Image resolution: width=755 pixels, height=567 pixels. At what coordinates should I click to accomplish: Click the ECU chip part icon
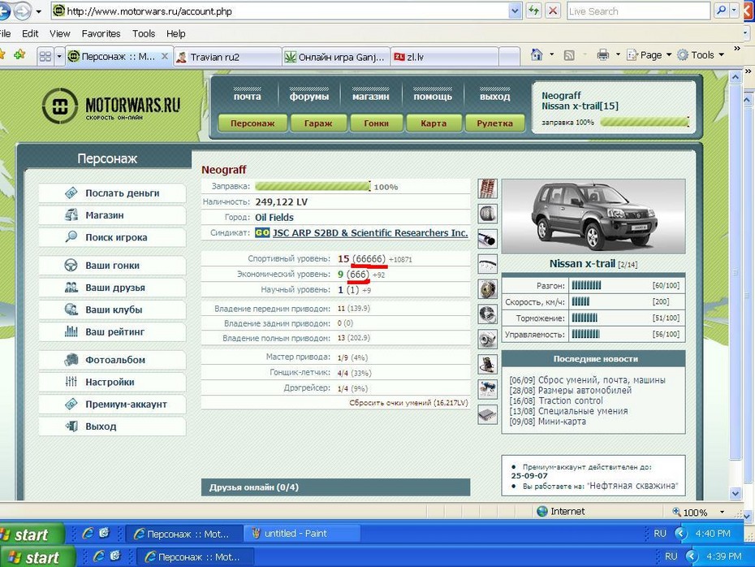pyautogui.click(x=487, y=414)
